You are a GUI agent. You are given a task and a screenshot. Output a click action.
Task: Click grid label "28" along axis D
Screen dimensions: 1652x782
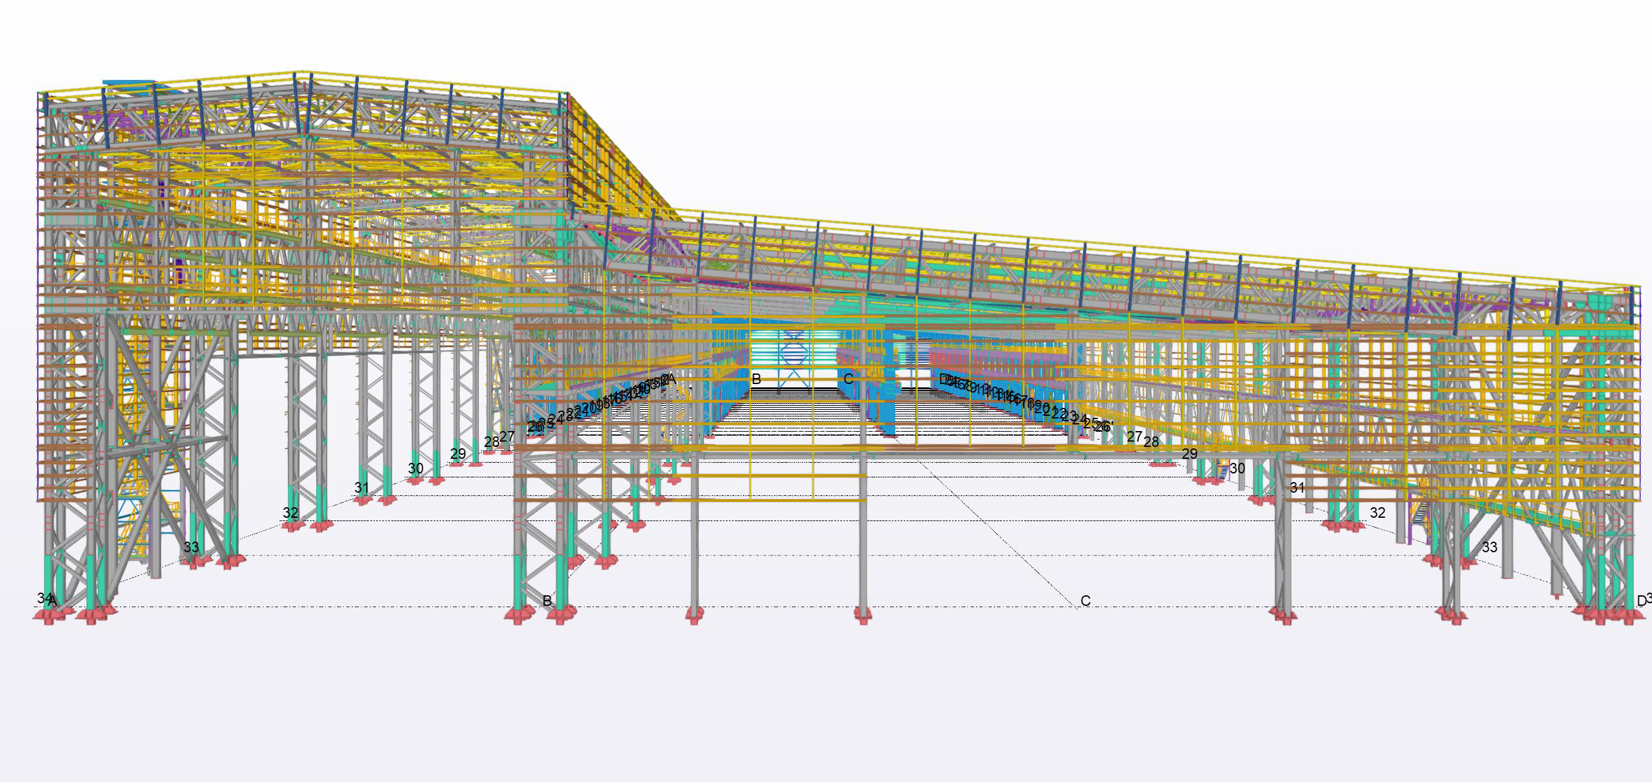point(1151,442)
